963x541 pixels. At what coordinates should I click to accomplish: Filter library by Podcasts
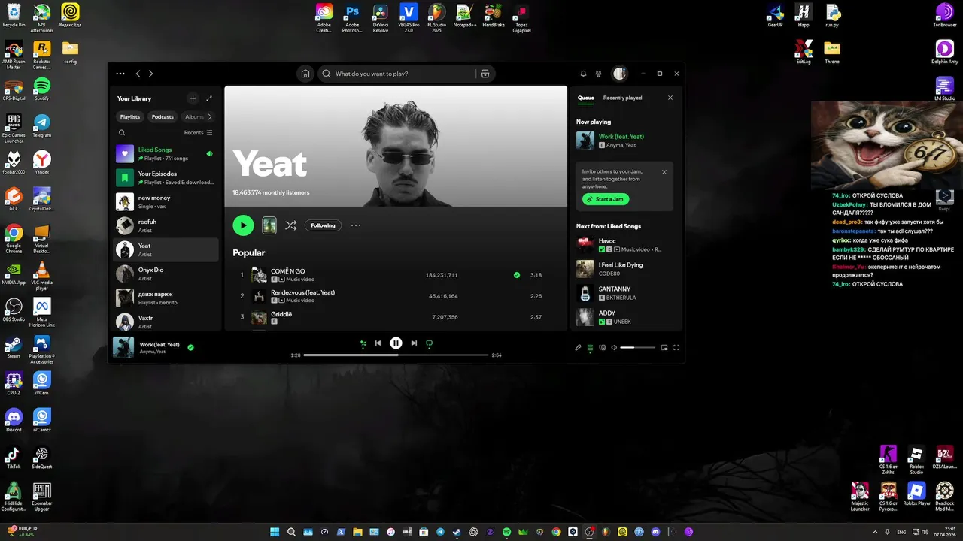(x=163, y=116)
